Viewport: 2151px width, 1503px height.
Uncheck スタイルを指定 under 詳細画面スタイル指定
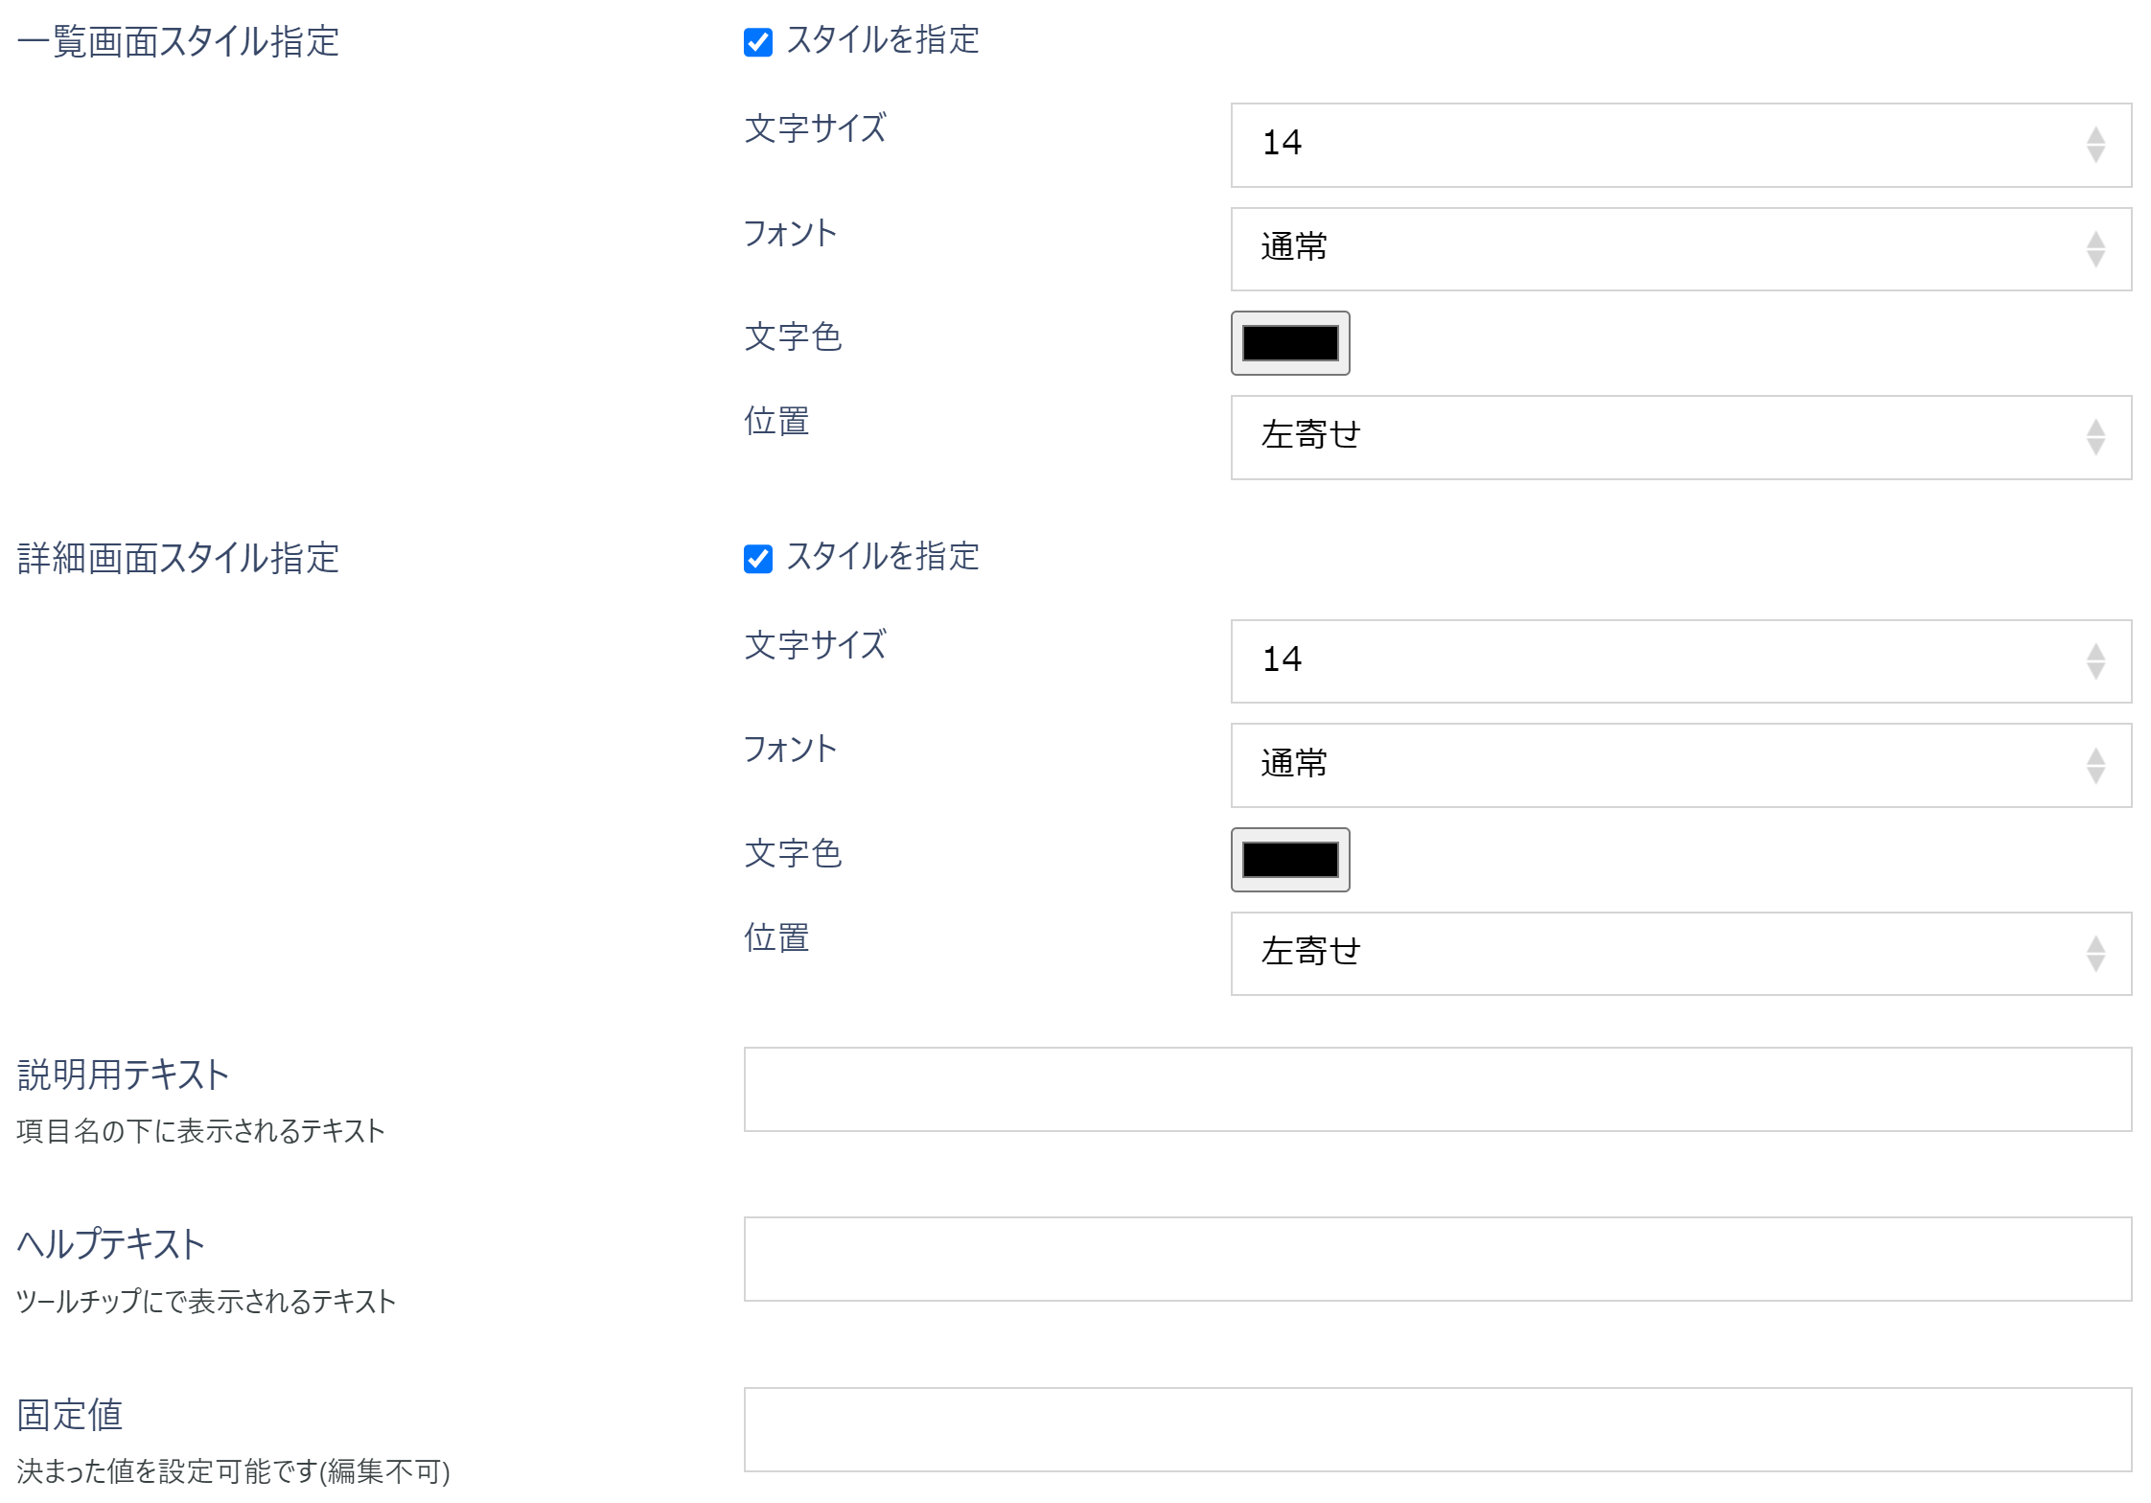coord(757,559)
